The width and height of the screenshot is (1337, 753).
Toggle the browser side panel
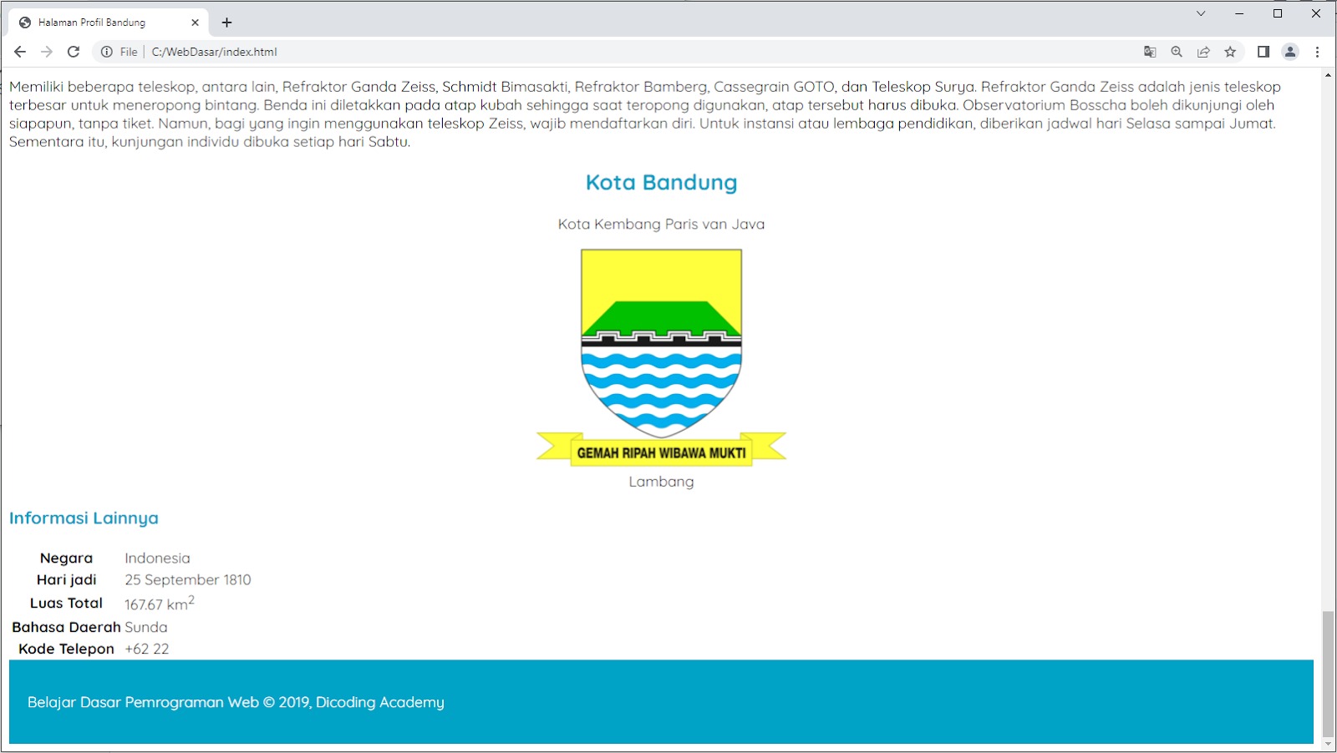tap(1263, 52)
